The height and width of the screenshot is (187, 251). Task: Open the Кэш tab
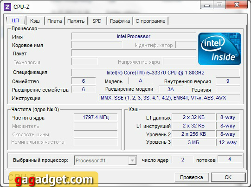click(35, 21)
